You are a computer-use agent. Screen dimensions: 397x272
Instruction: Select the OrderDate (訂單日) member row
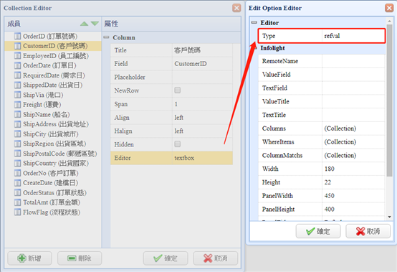pyautogui.click(x=53, y=65)
